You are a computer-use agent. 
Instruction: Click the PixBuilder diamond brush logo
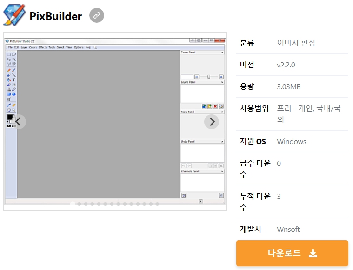(x=14, y=15)
